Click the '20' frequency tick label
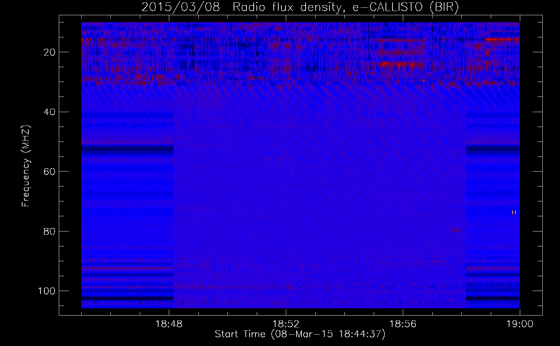The height and width of the screenshot is (346, 560). coord(49,52)
